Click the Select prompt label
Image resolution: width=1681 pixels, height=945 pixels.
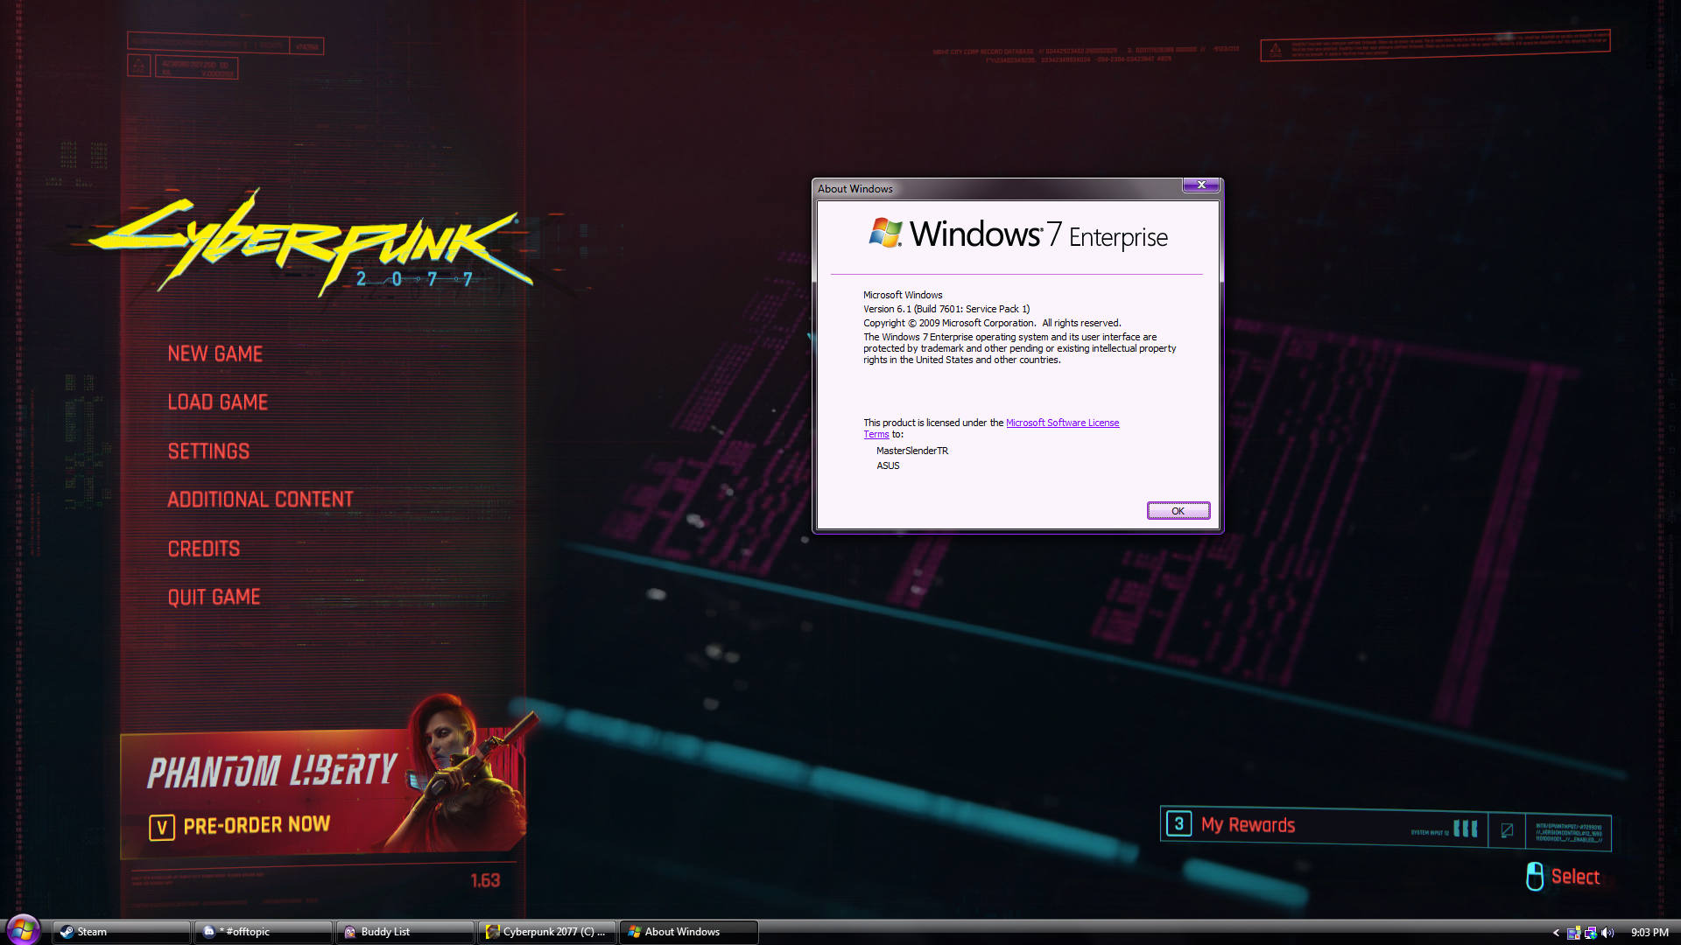(x=1575, y=877)
